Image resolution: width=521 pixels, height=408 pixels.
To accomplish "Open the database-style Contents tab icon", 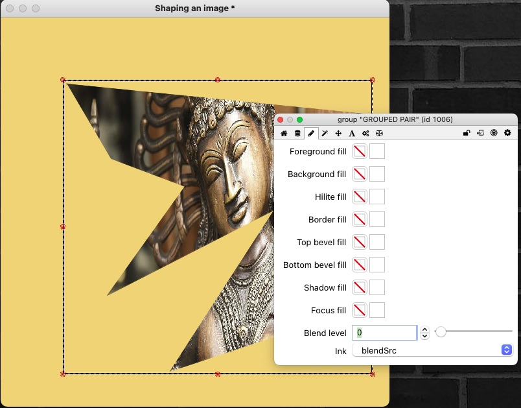I will tap(297, 133).
